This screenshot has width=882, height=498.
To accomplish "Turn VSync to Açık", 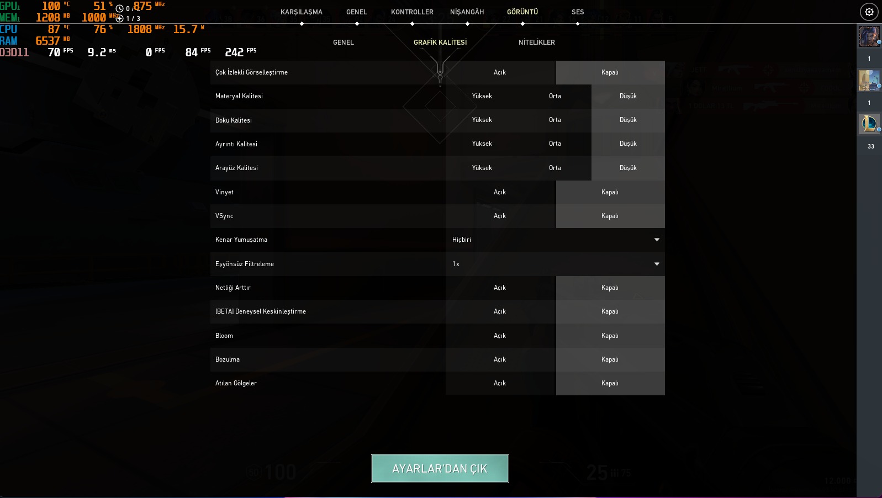I will pyautogui.click(x=500, y=216).
